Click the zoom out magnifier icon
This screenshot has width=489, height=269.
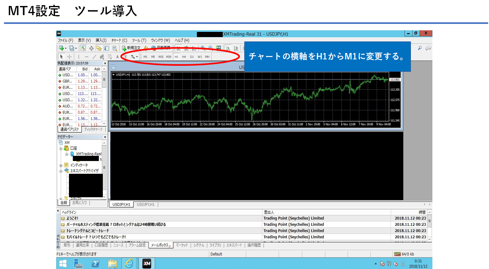210,48
